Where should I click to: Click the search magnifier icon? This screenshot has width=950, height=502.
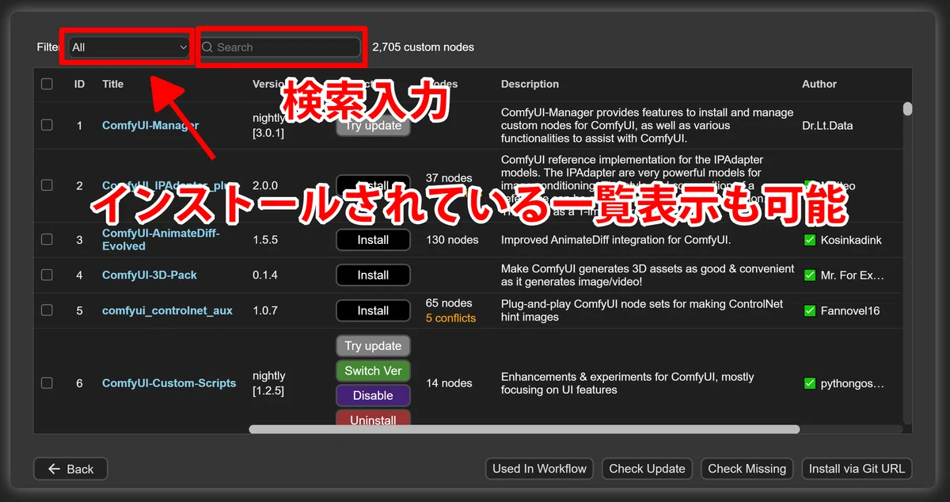pyautogui.click(x=208, y=48)
